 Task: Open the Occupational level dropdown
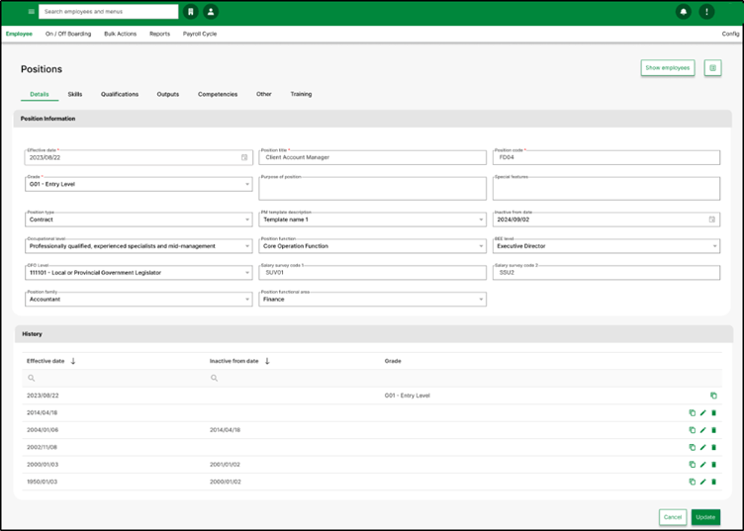point(139,246)
